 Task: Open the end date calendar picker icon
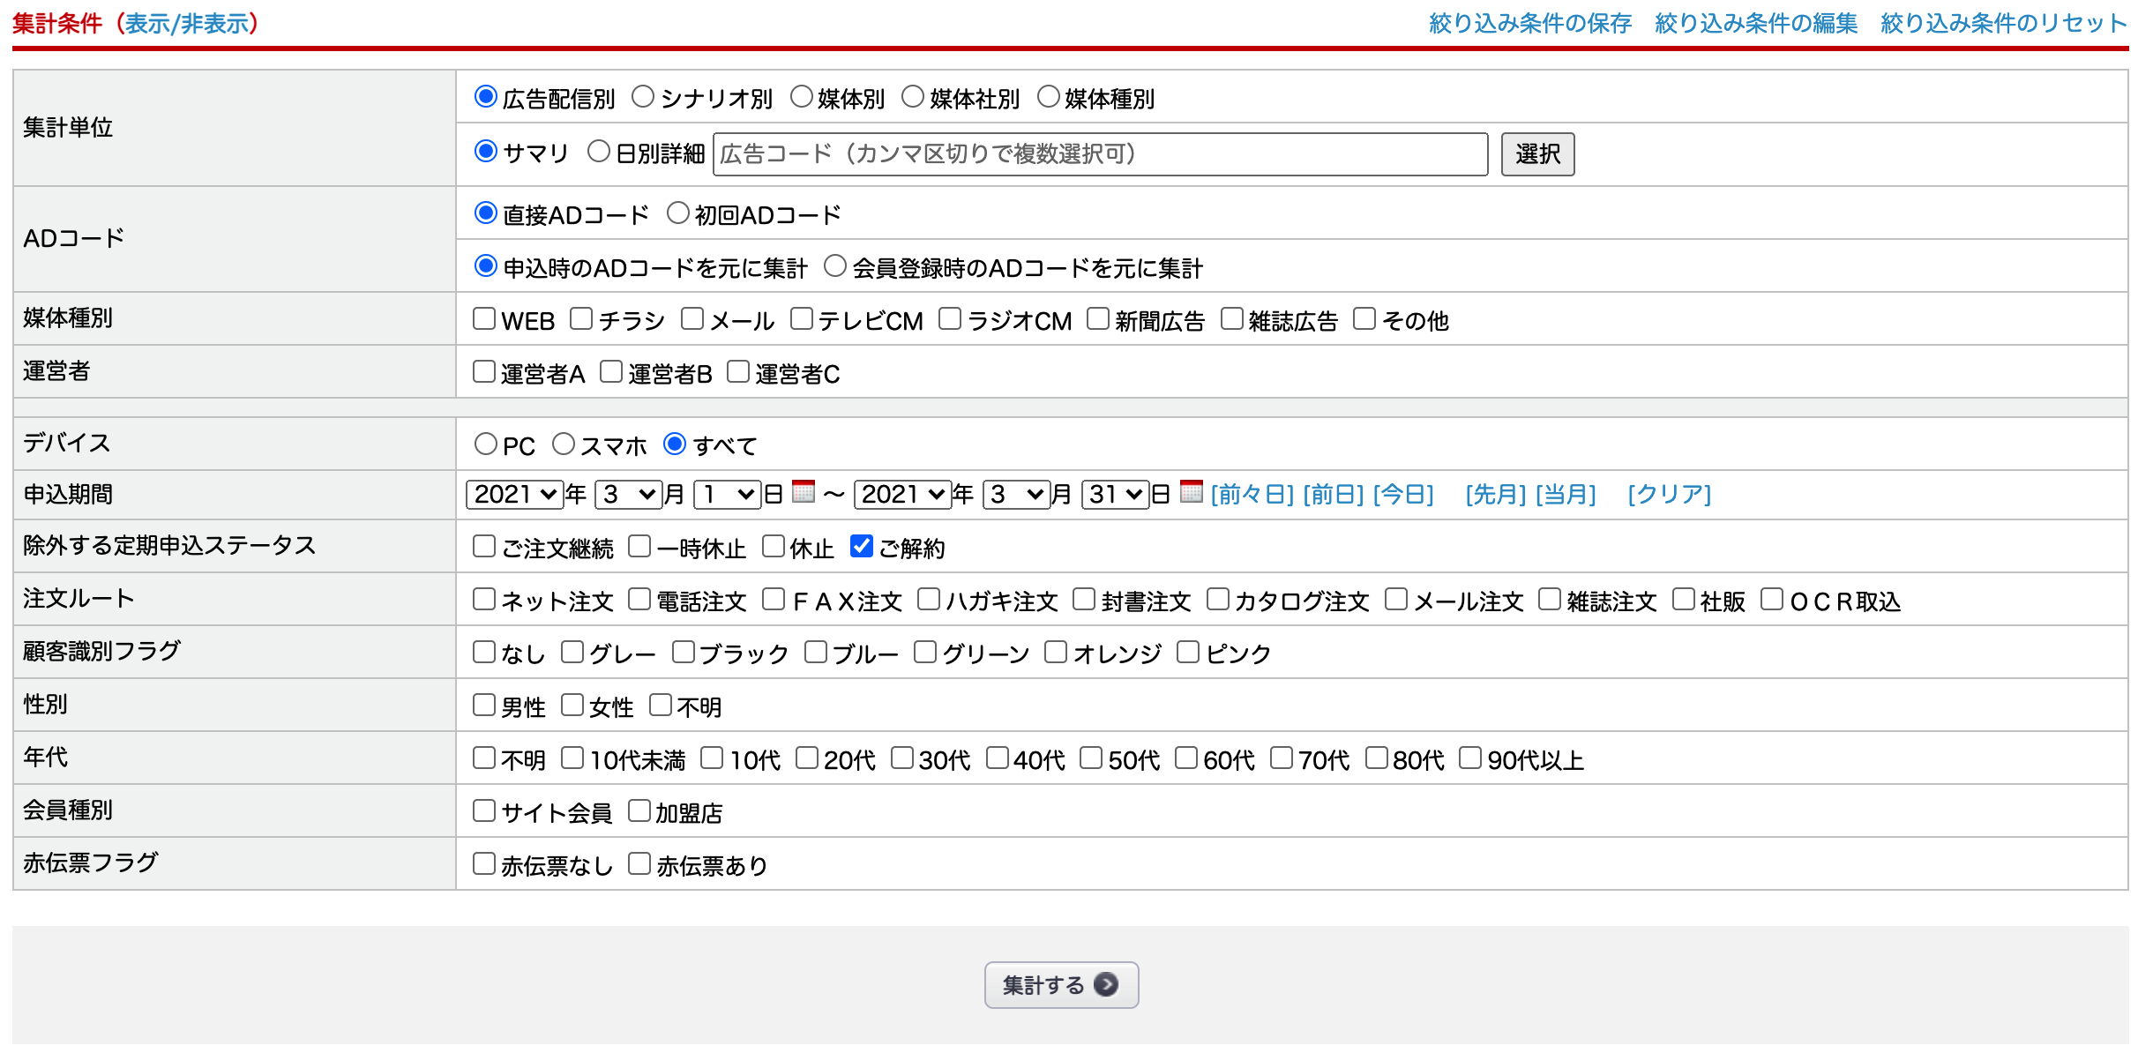tap(1191, 491)
